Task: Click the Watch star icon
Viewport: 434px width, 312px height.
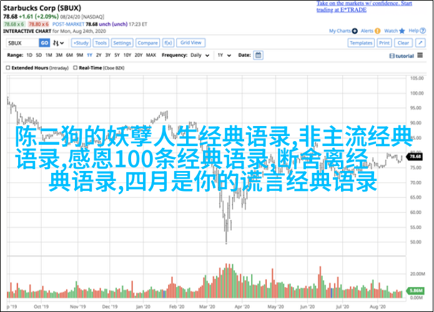Action: coord(402,31)
